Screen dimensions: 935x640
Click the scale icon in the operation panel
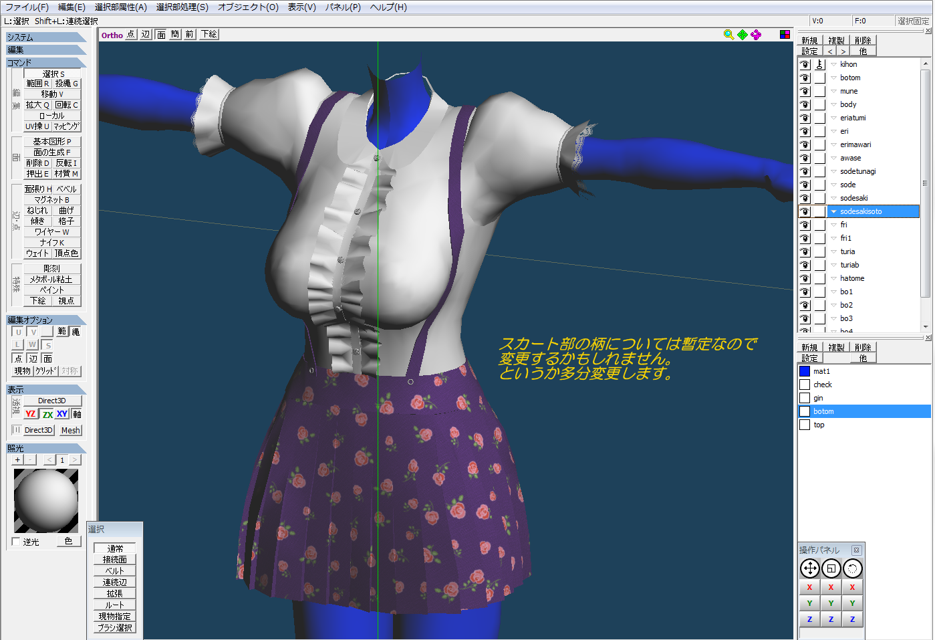click(x=831, y=568)
